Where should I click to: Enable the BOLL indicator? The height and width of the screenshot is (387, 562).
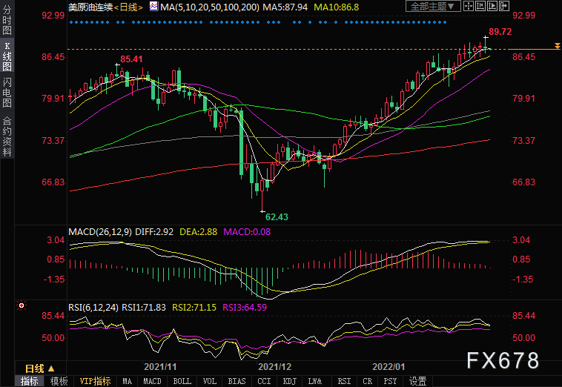pyautogui.click(x=182, y=381)
